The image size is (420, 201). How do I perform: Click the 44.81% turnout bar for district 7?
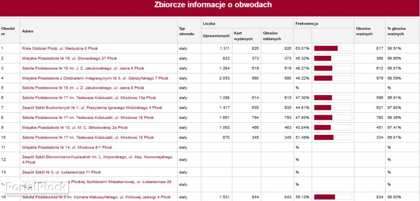333,108
